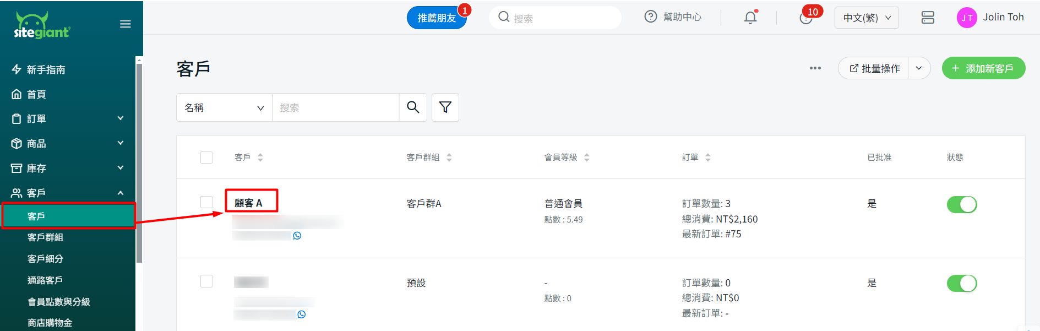Sort by 客戶群組 column arrows
This screenshot has width=1040, height=331.
[449, 158]
